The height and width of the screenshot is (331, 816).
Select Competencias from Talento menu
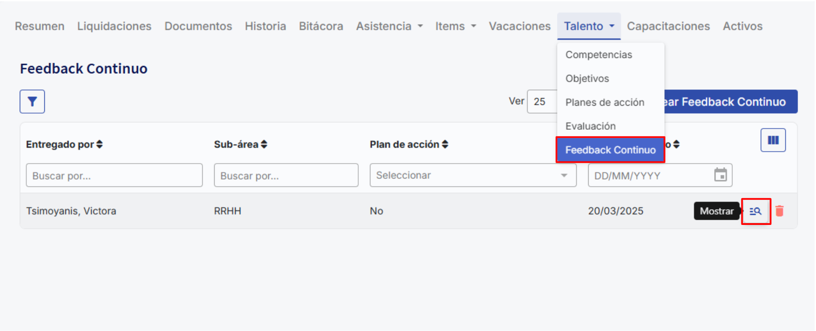click(x=599, y=55)
